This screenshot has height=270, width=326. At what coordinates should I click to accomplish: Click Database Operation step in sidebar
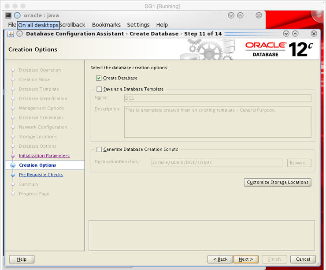[x=40, y=70]
